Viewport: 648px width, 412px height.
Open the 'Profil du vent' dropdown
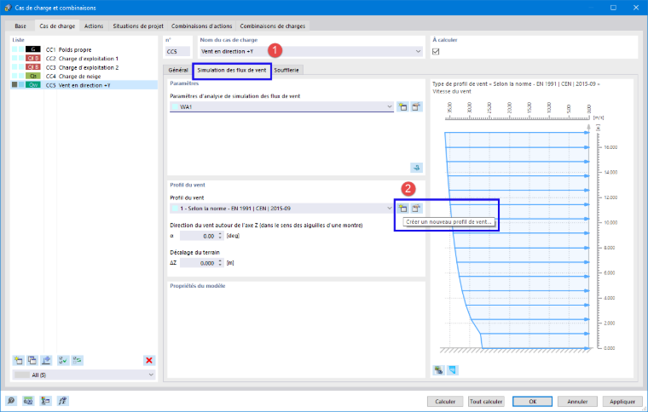(x=390, y=209)
